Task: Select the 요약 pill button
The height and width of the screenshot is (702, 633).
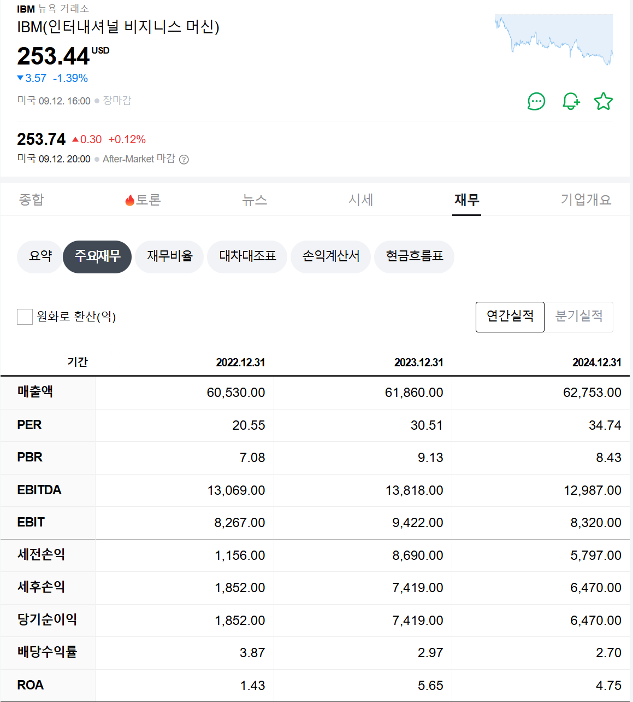Action: (x=40, y=256)
